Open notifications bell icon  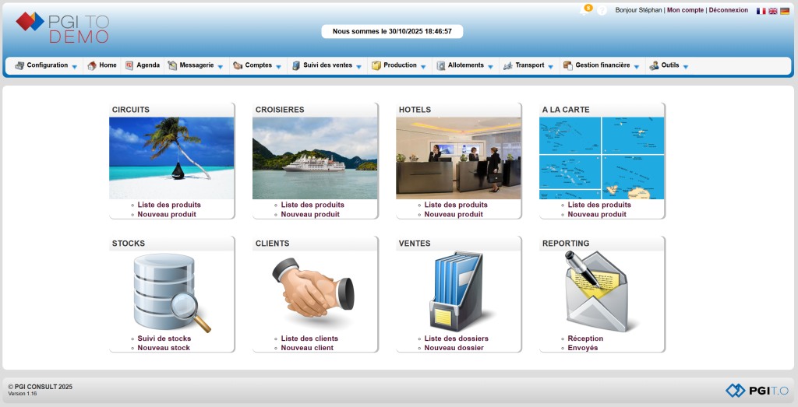coord(584,10)
